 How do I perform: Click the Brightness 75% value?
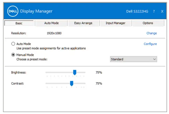99,72
